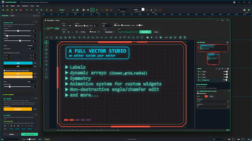The height and width of the screenshot is (141, 252).
Task: Delete layer with Layers panel trash icon
Action: coord(228,69)
